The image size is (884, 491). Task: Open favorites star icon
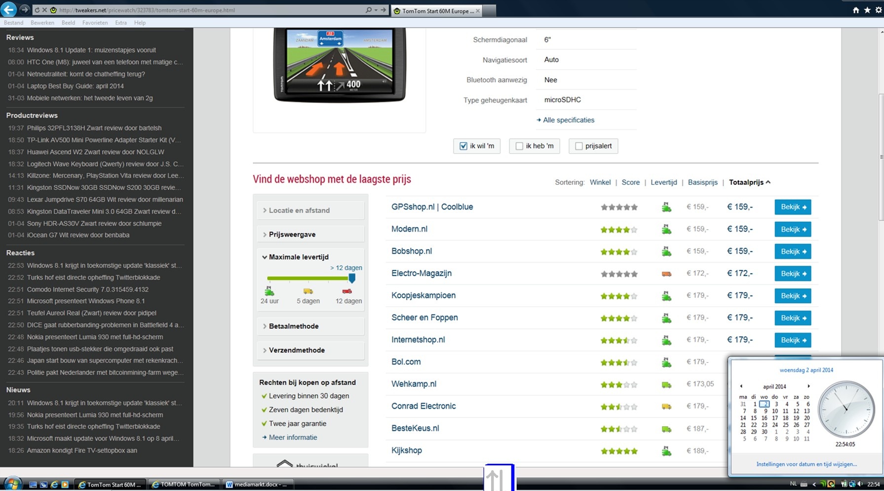click(x=867, y=10)
